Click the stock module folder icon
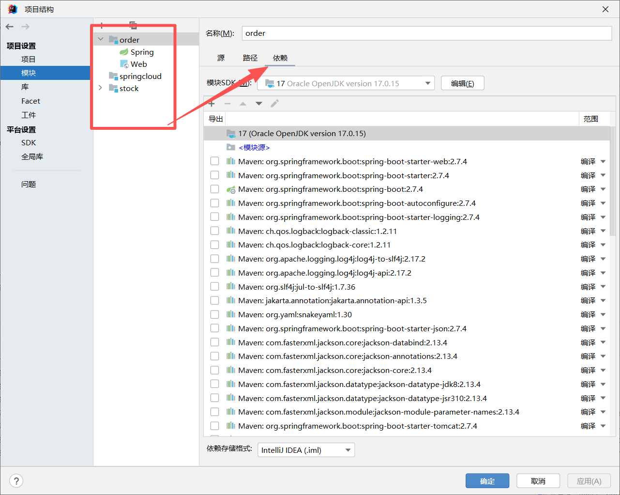 click(x=113, y=88)
